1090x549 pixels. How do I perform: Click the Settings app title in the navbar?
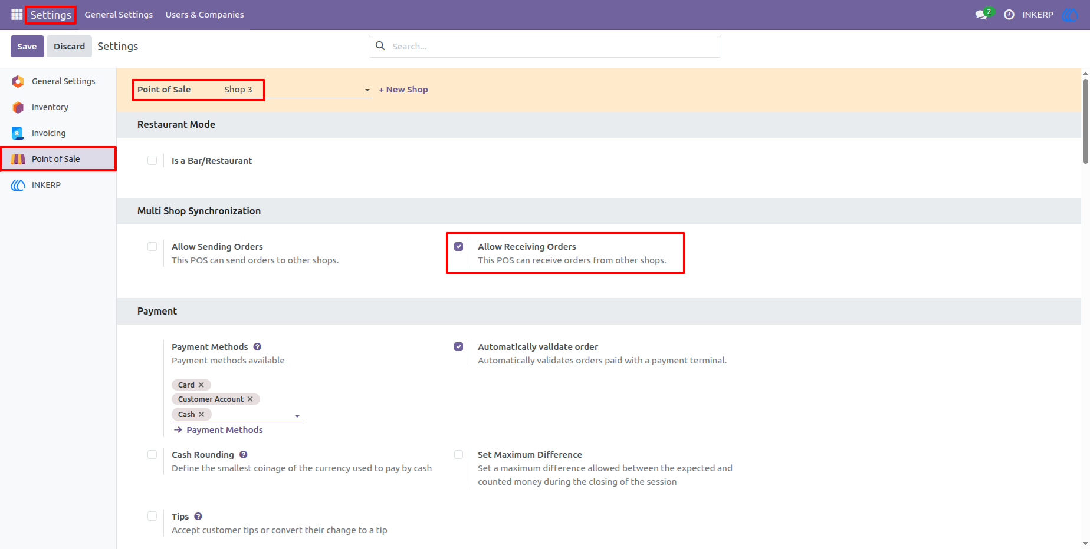point(51,15)
